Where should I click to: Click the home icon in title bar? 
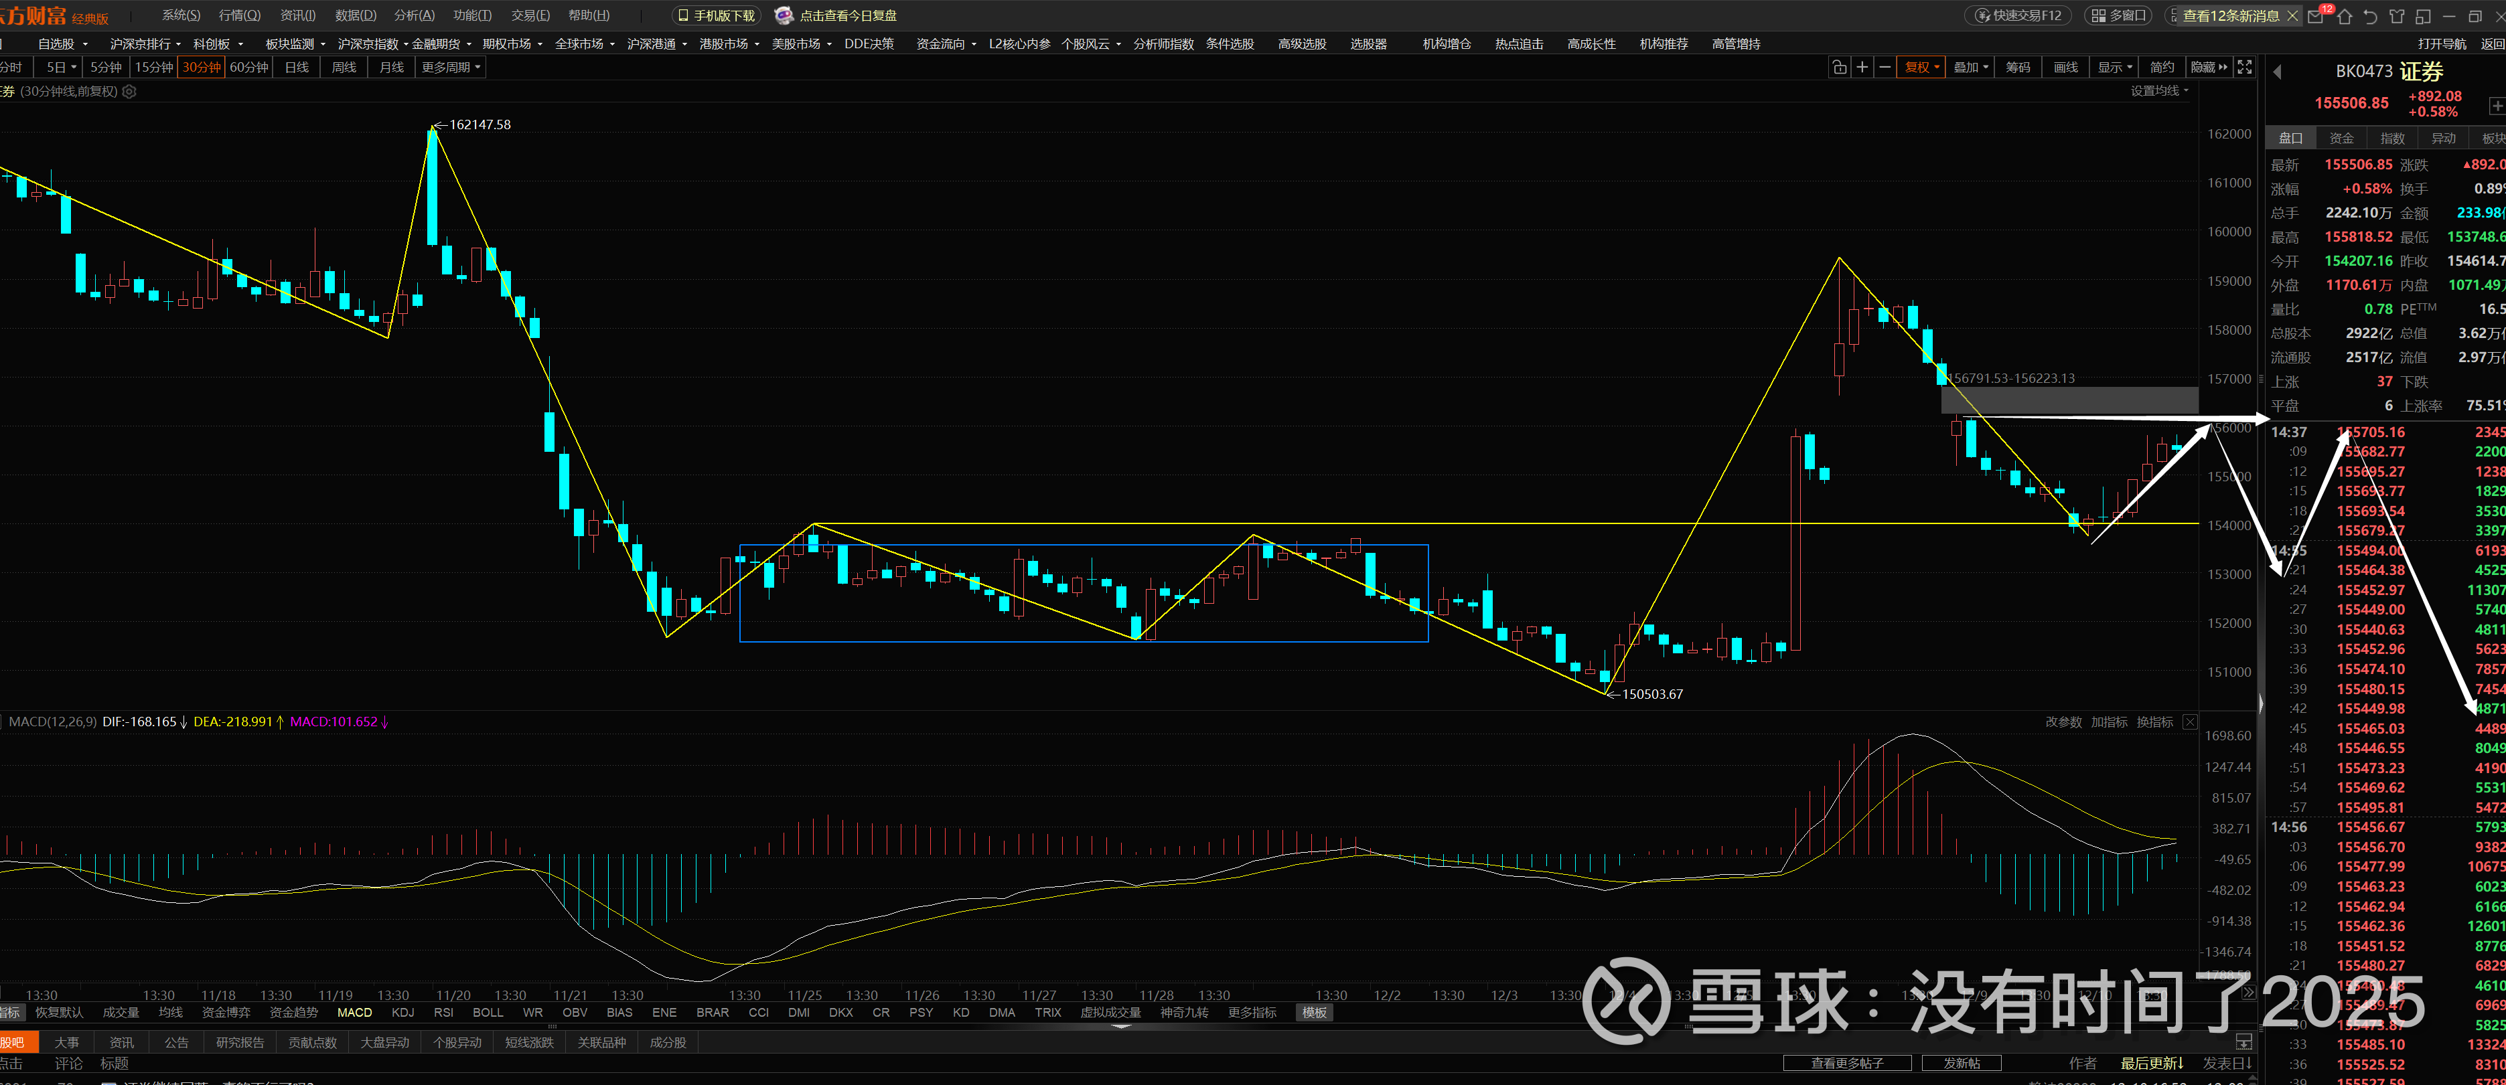2343,17
